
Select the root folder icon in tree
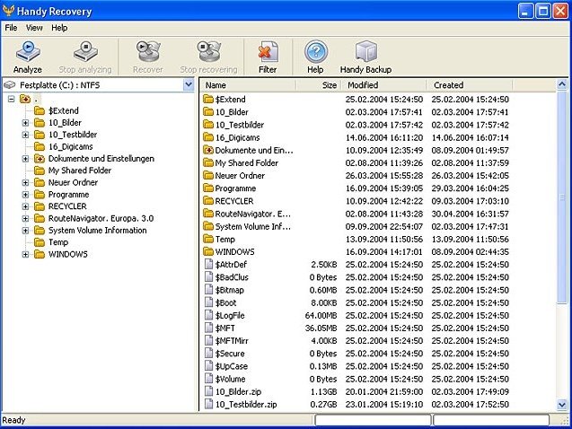[25, 99]
